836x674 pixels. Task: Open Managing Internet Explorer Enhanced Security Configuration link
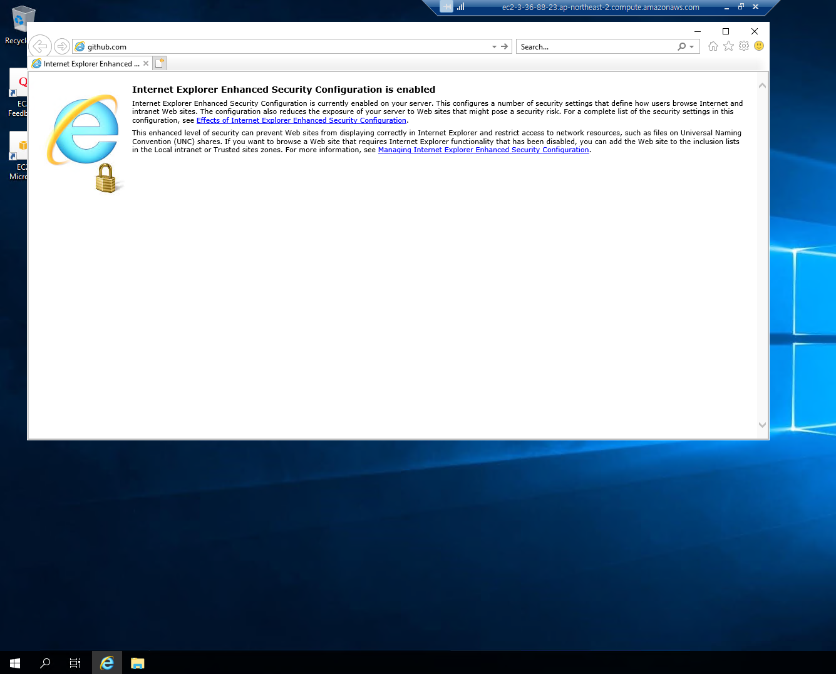pyautogui.click(x=483, y=150)
